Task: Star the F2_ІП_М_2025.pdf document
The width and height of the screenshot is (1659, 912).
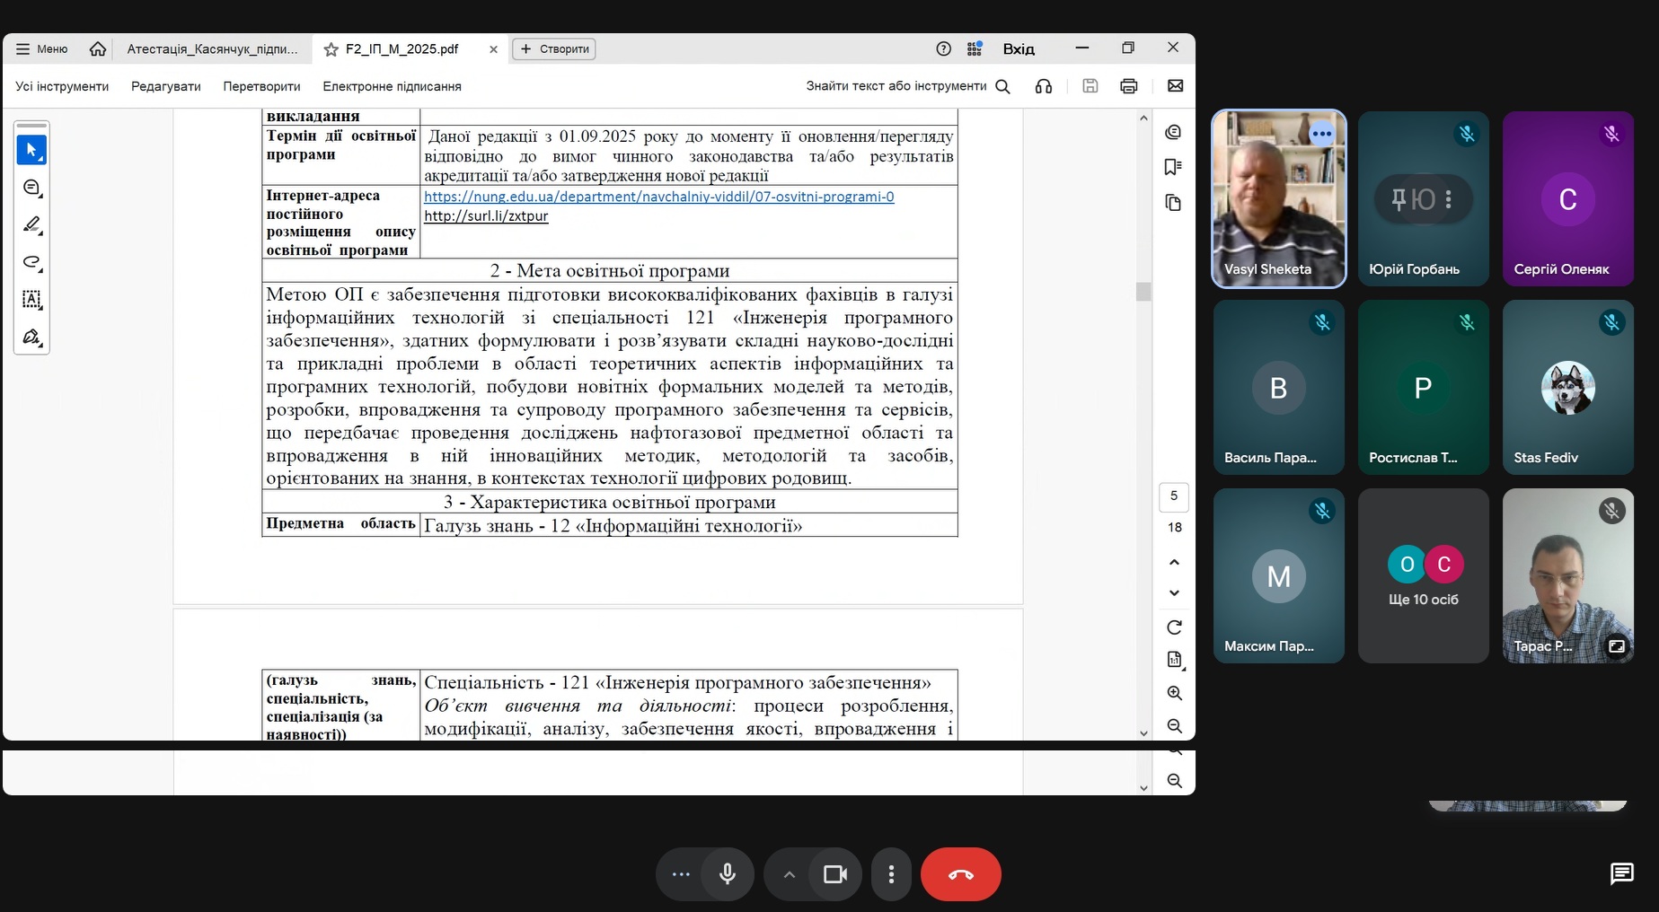Action: (331, 49)
